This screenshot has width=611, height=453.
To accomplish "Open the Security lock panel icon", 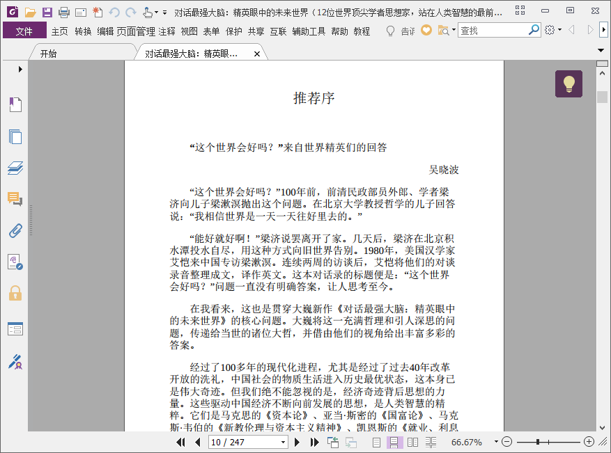I will [15, 294].
